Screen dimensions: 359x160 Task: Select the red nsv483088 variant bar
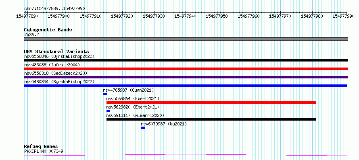point(186,69)
